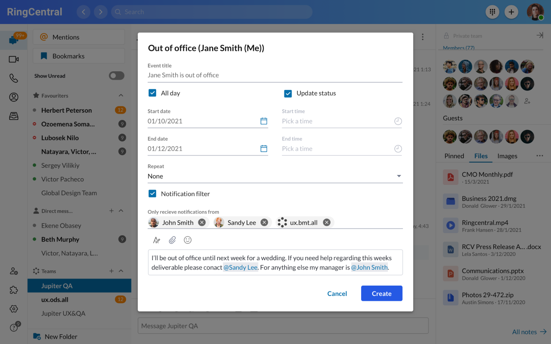Collapse the Favouriters section
Screen dimensions: 551x344
click(120, 95)
